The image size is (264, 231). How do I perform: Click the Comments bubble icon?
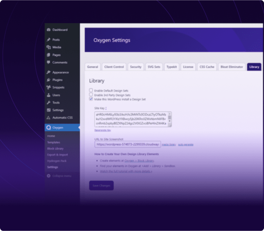(x=49, y=62)
